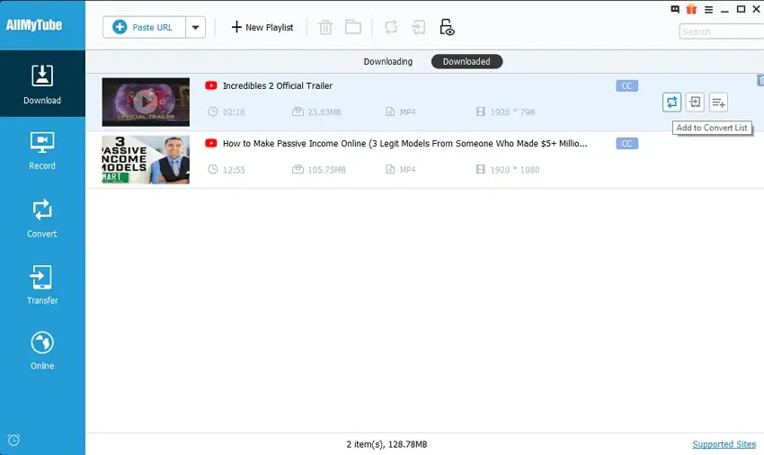Viewport: 764px width, 455px height.
Task: Open the Convert section in sidebar
Action: pos(42,219)
